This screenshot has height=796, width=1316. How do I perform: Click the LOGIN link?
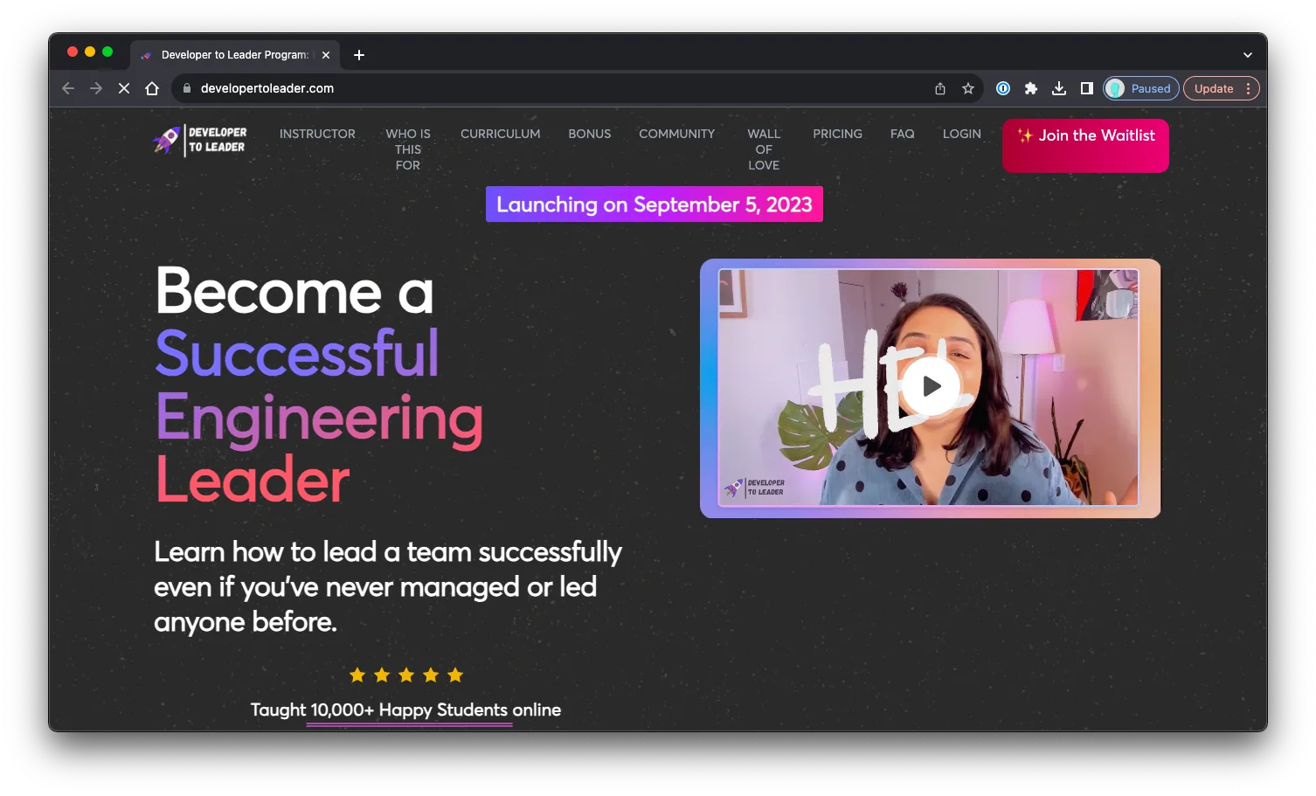click(962, 134)
